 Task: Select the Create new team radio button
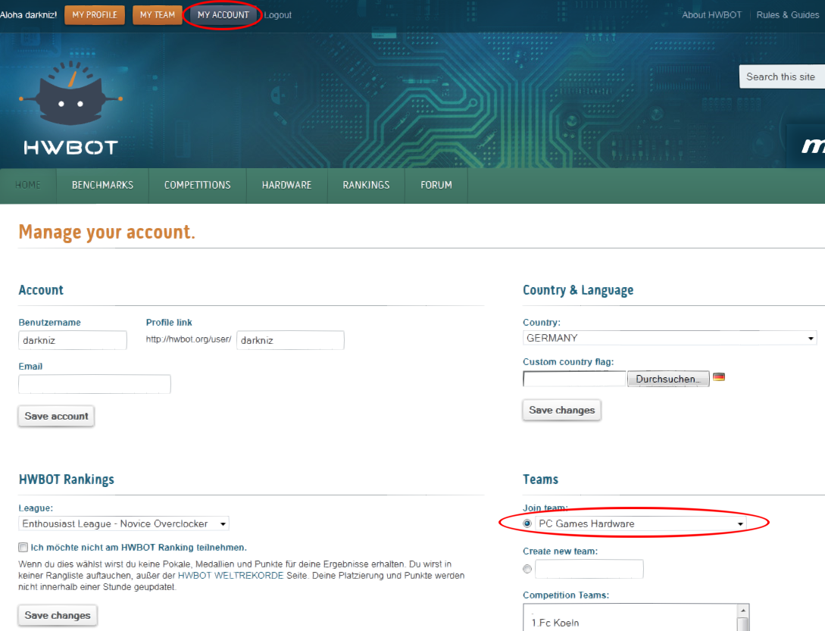click(527, 569)
